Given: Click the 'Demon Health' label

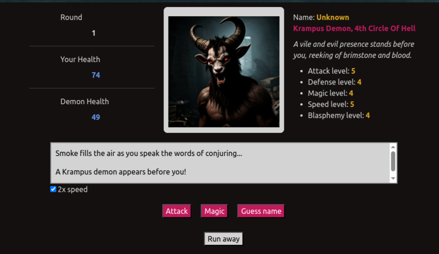Looking at the screenshot, I should tap(85, 101).
